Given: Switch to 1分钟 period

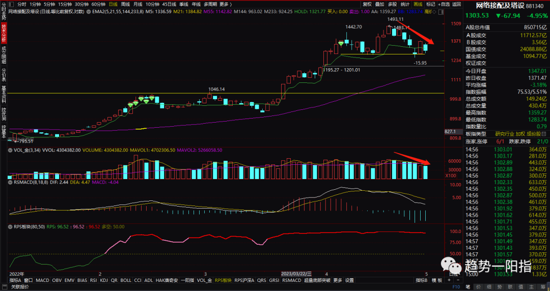Looking at the screenshot, I should 35,4.
